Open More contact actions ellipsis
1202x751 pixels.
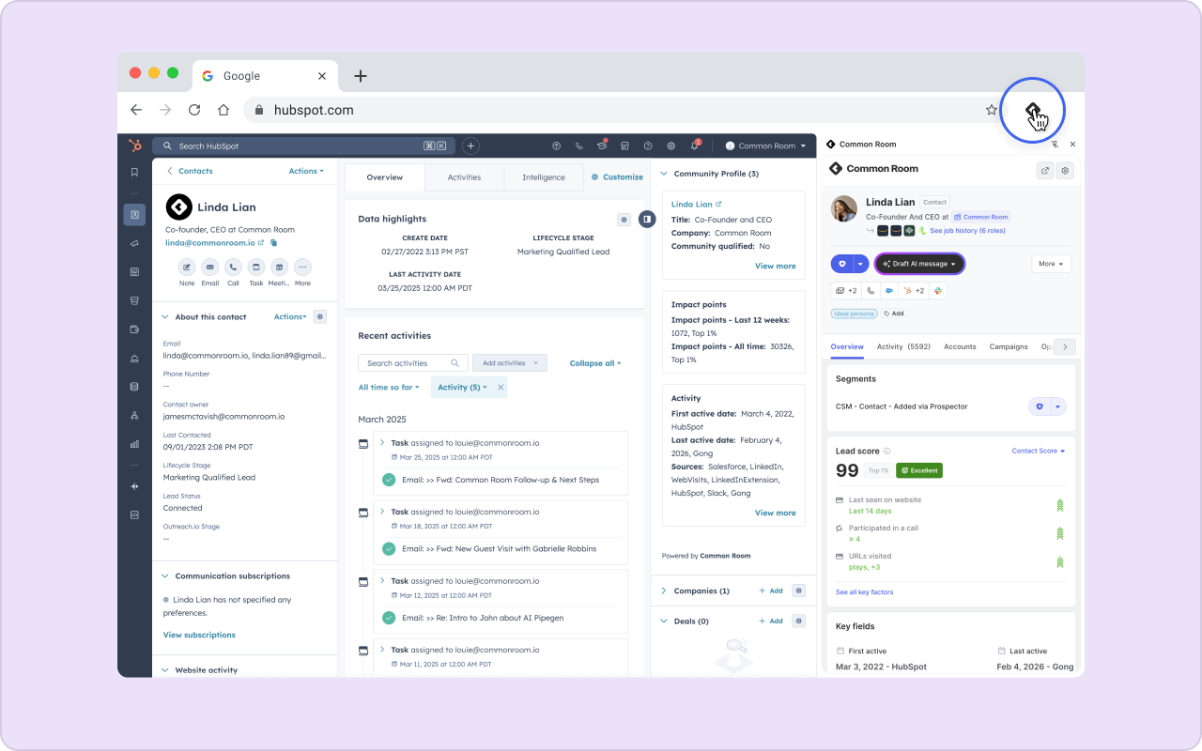click(x=301, y=267)
